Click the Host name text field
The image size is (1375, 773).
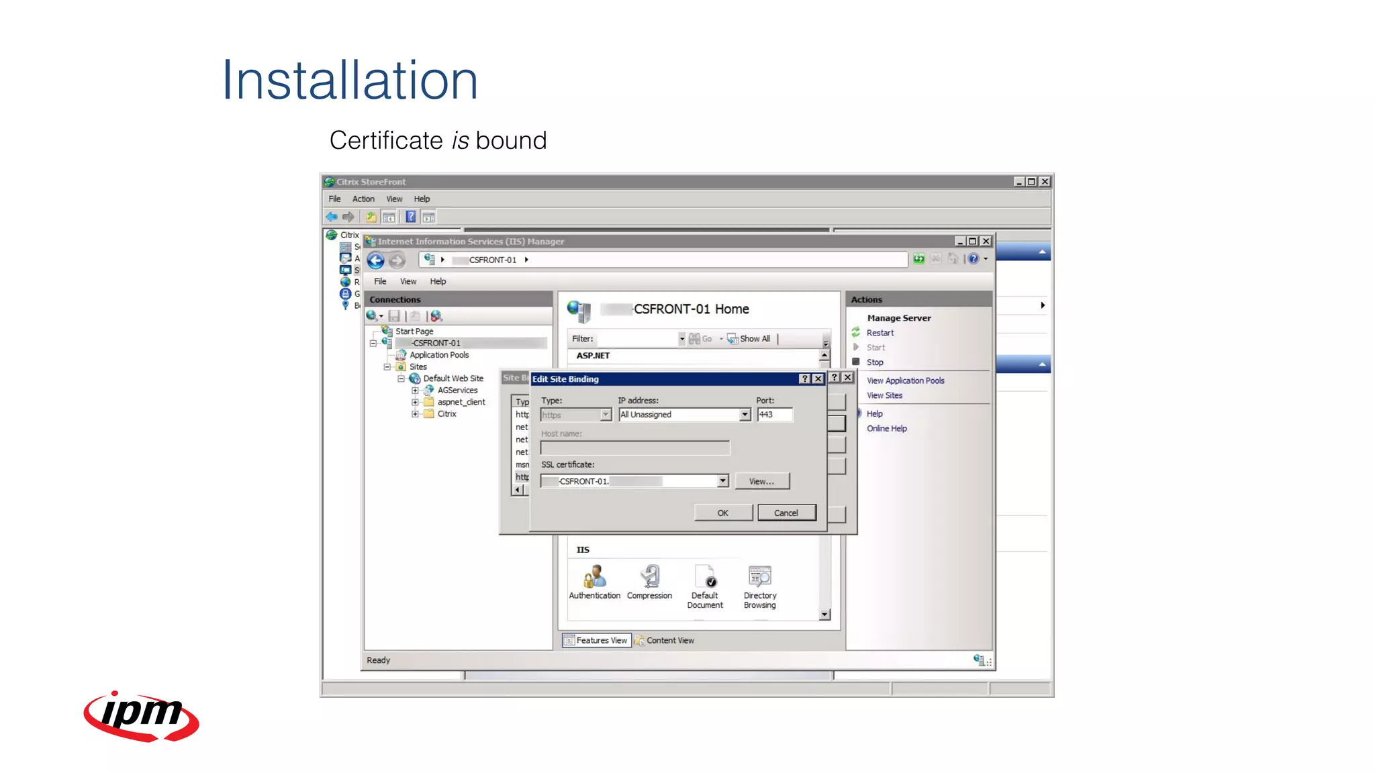pyautogui.click(x=634, y=448)
